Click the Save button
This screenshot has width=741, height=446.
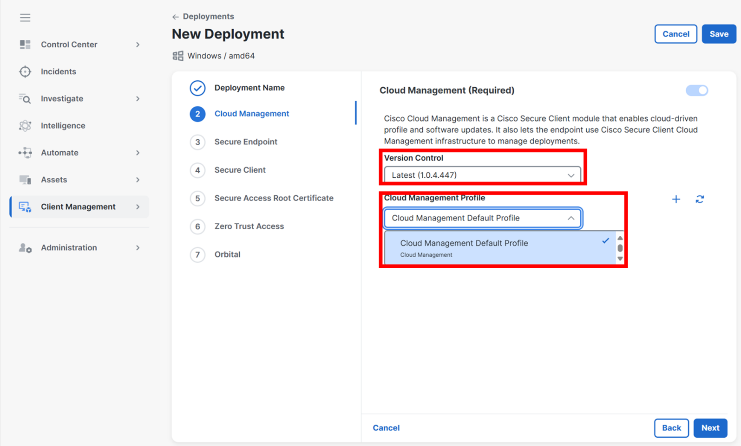point(718,34)
